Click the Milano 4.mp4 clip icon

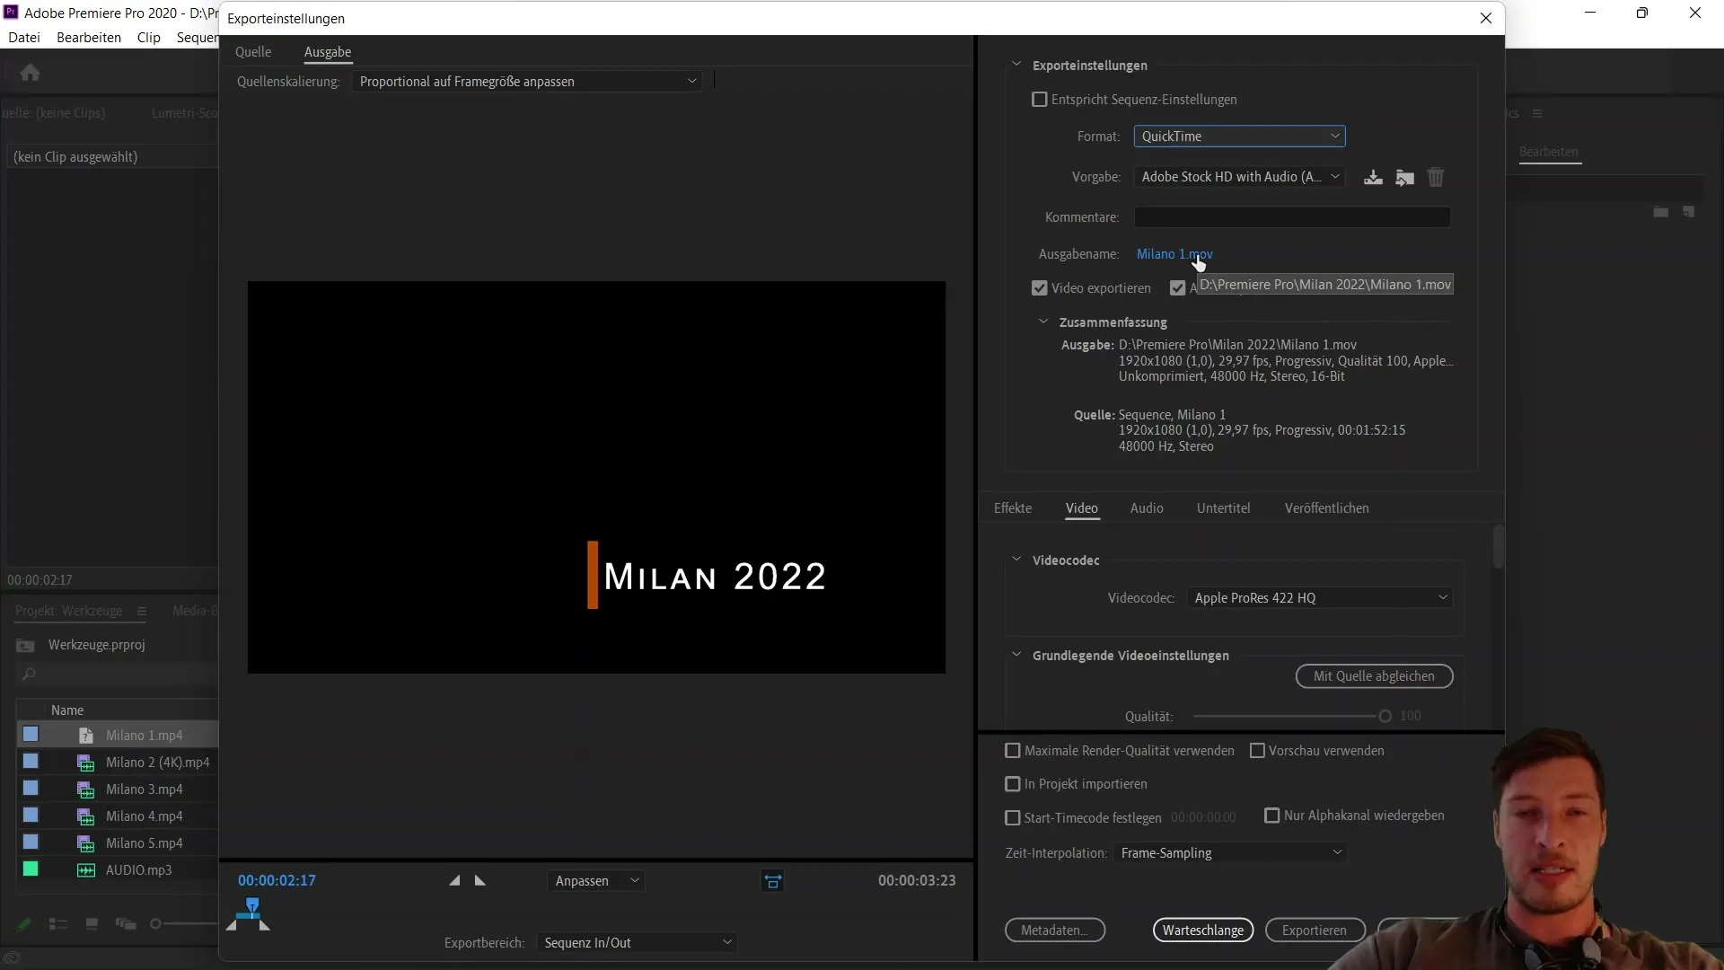pyautogui.click(x=86, y=816)
